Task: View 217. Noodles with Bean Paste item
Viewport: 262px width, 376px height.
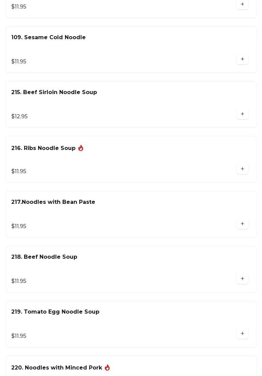Action: coord(53,202)
